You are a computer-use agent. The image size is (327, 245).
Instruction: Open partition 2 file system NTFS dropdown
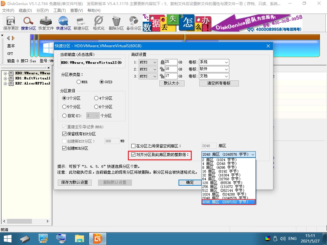point(148,69)
